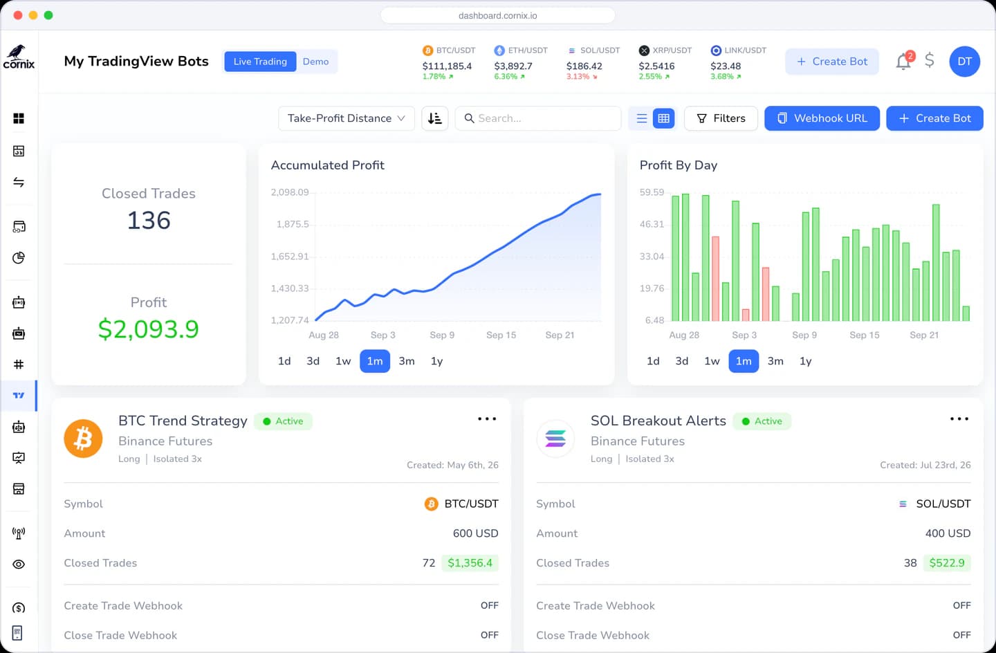This screenshot has width=996, height=653.
Task: Open the dashboard grid icon in sidebar
Action: coord(19,118)
